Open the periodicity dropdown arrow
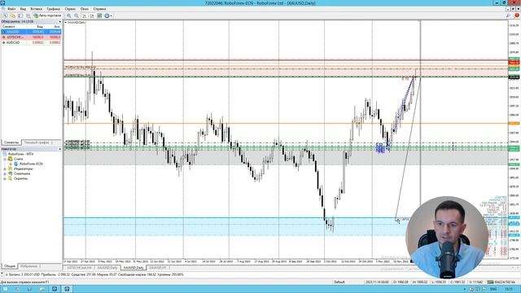This screenshot has width=521, height=293. click(111, 15)
